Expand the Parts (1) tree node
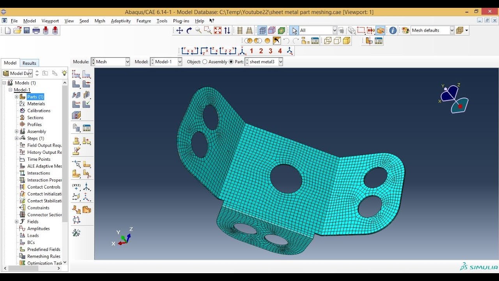Screen dimensions: 499x281 17,97
